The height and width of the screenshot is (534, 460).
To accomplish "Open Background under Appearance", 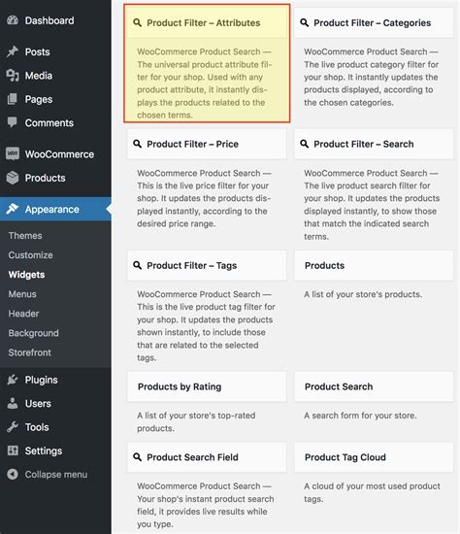I will click(33, 333).
